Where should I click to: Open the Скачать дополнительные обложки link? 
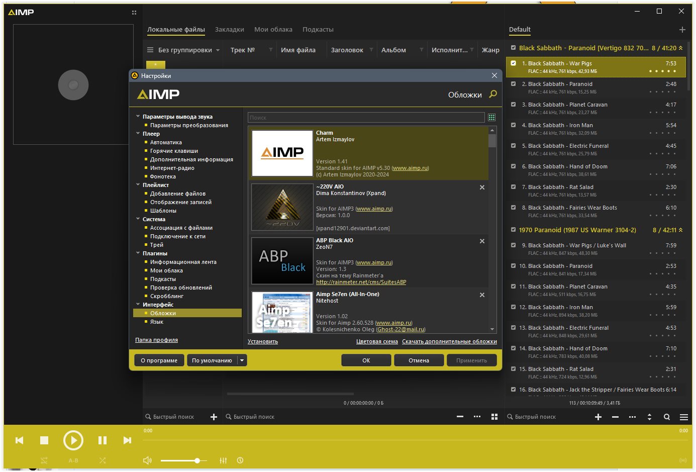pos(449,342)
